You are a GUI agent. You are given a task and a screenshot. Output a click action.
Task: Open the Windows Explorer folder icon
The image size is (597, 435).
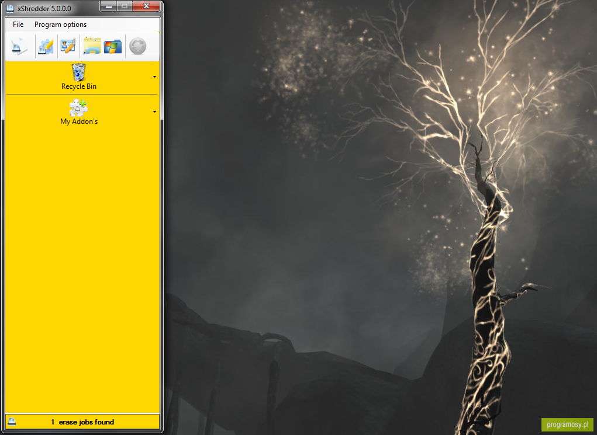(92, 46)
